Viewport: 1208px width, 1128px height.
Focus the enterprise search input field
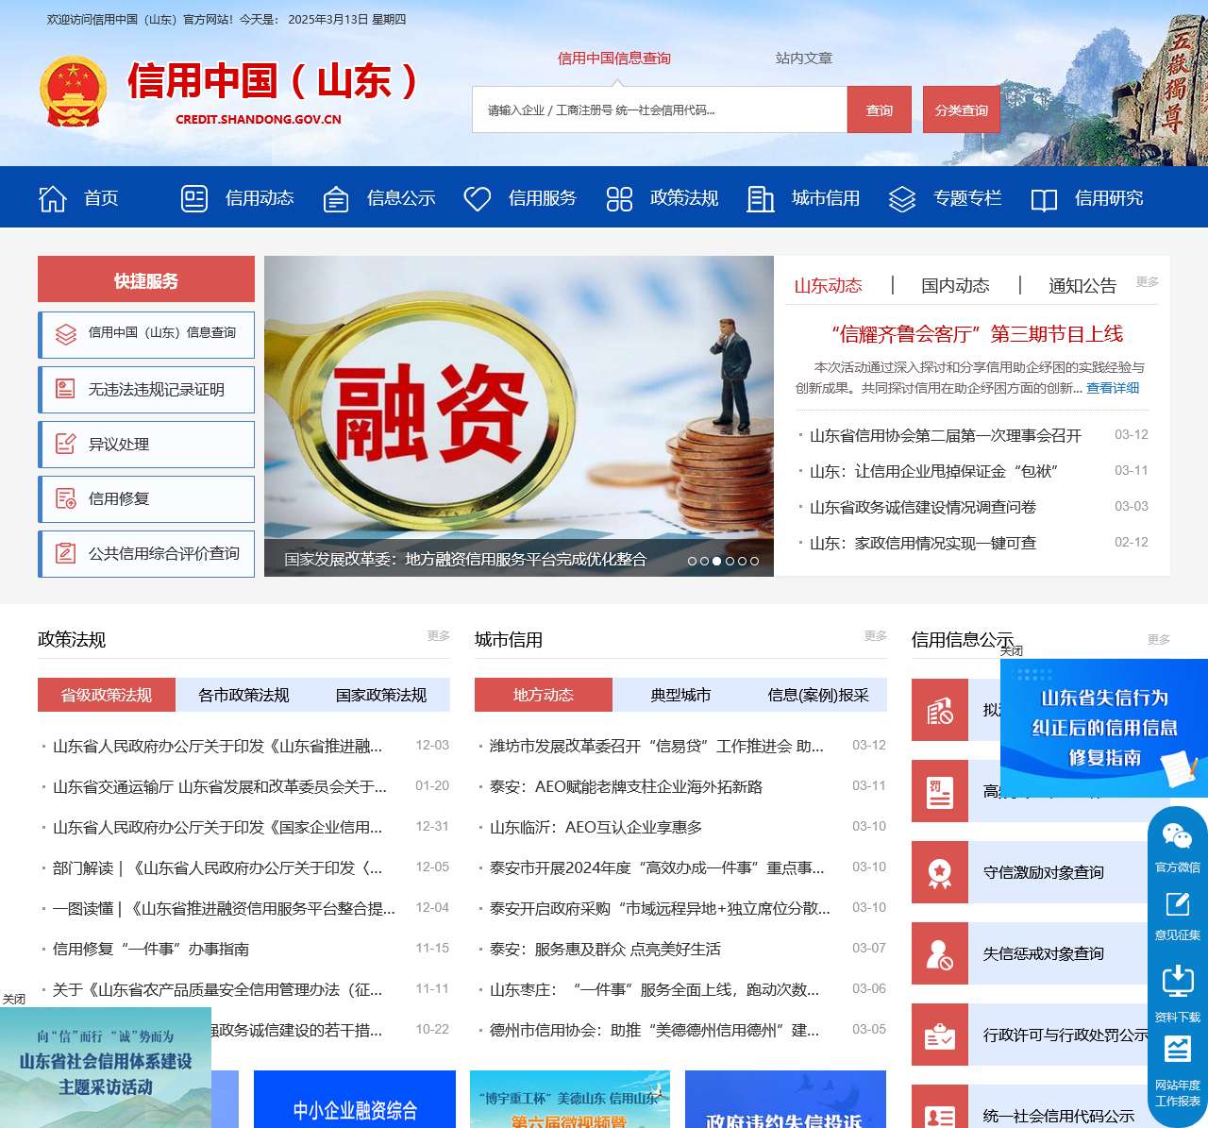point(660,109)
